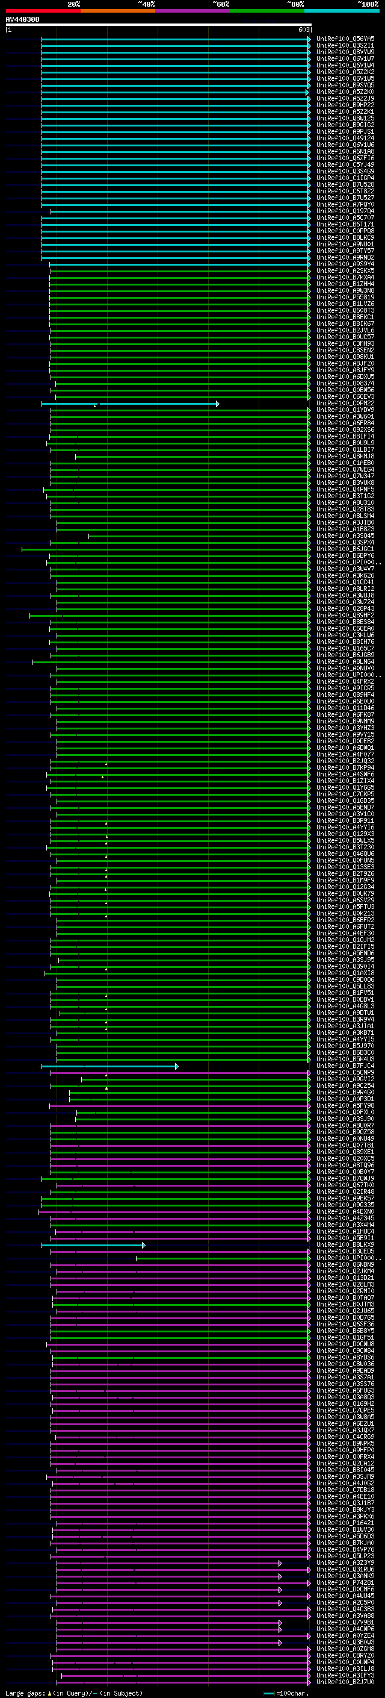
Task: Select the UniRef100_C5CNP9 label
Action: point(345,1072)
